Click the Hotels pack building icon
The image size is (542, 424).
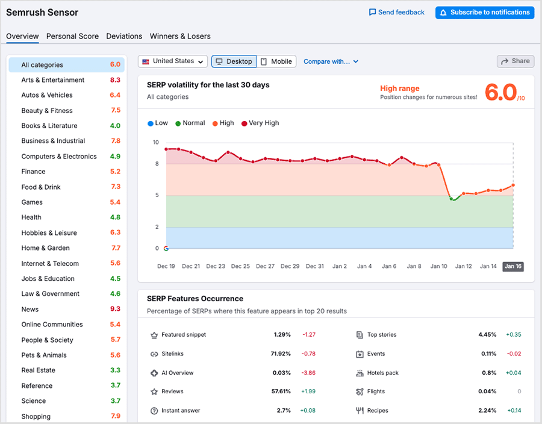[360, 373]
